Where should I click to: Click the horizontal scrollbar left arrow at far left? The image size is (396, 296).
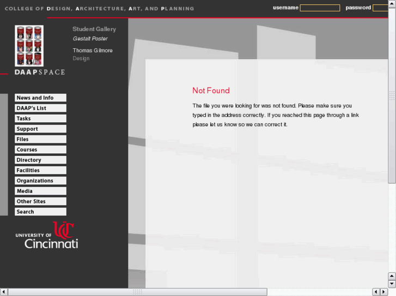click(3, 292)
